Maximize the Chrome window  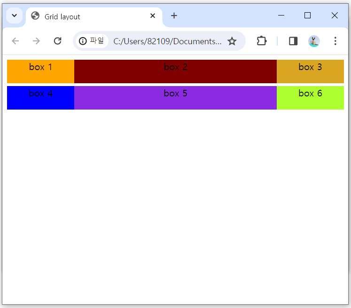(308, 16)
